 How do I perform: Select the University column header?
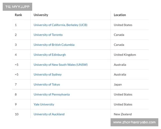[x=41, y=15]
